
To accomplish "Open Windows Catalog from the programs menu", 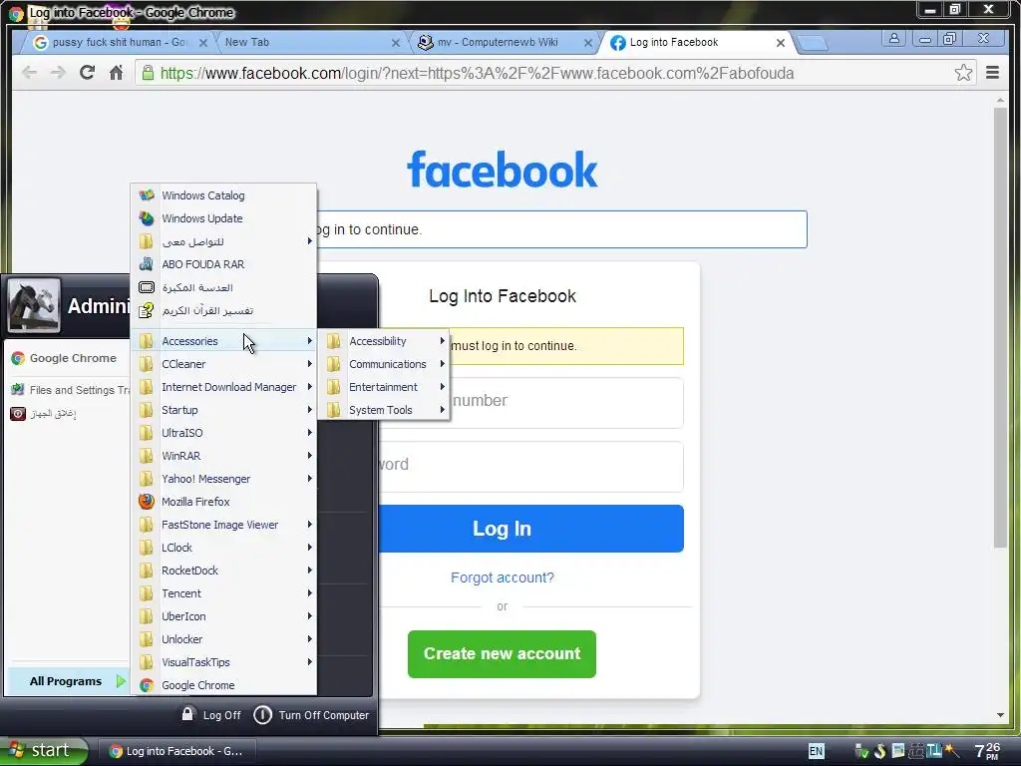I will (x=223, y=195).
